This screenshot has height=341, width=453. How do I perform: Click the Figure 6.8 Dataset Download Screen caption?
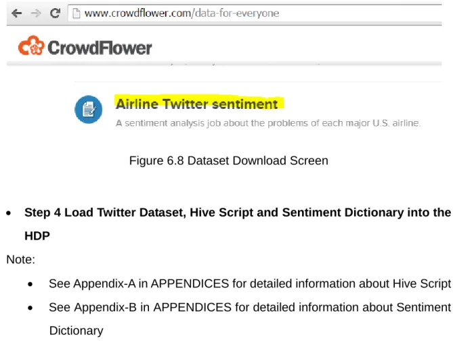228,160
